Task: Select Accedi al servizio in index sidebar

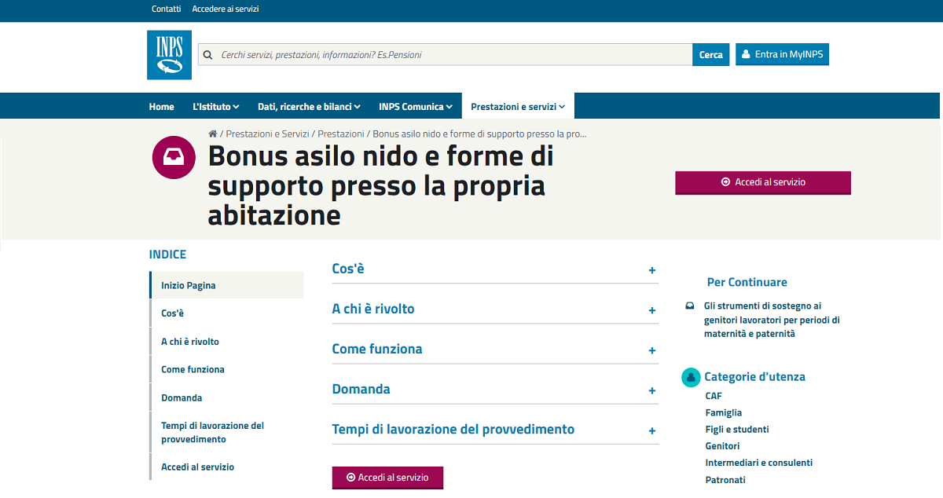Action: point(198,467)
